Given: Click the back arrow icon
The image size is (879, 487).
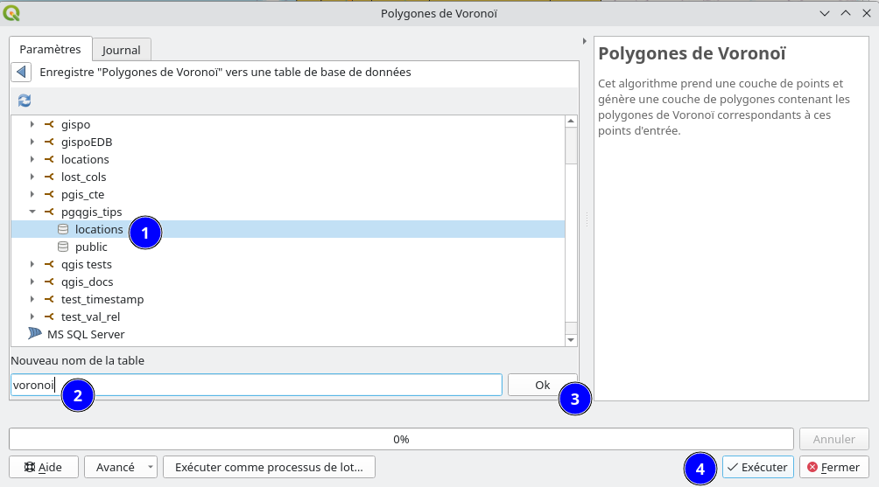Looking at the screenshot, I should [x=21, y=72].
